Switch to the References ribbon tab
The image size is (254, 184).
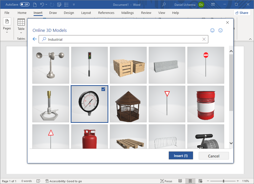(106, 13)
